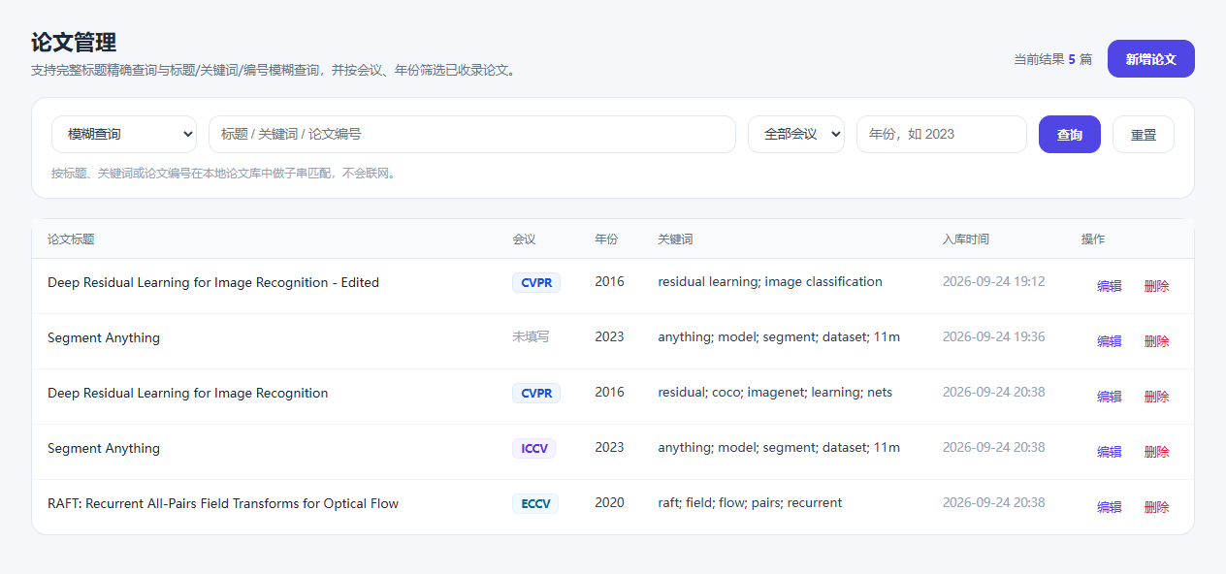Screen dimensions: 1226x574
Task: Click the timestamp 2026-09-24 19:12
Action: pos(994,282)
